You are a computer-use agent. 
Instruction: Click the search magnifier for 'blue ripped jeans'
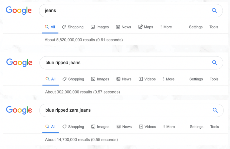tap(215, 63)
